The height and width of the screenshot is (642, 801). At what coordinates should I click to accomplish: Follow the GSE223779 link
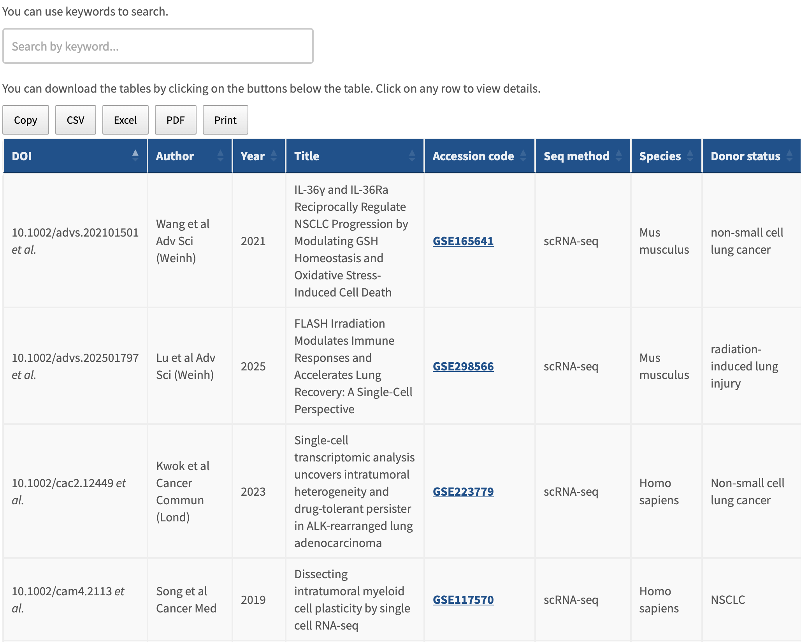[x=463, y=492]
